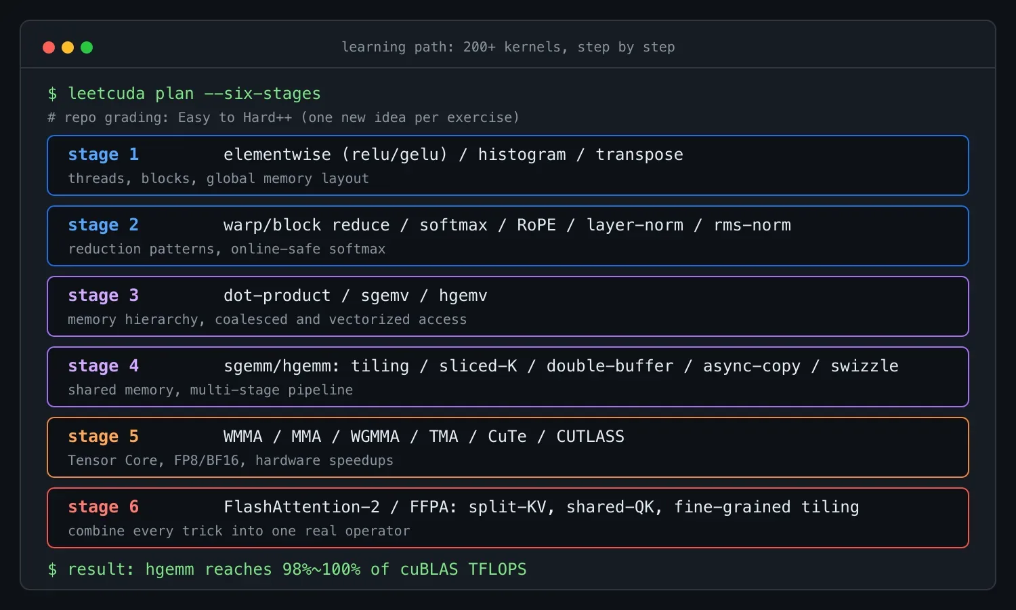Click 'WMMA / MMA / WGMMA / TMA' line
The height and width of the screenshot is (610, 1016).
(424, 436)
